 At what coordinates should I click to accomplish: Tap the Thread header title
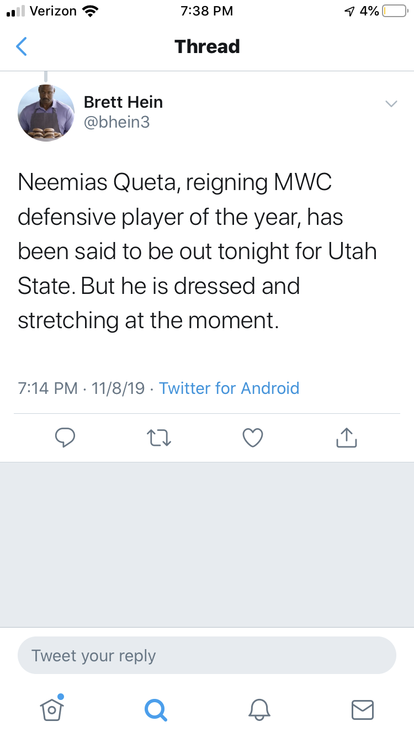(x=207, y=46)
